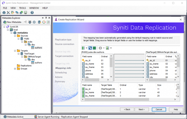The image size is (187, 119).
Task: Click the users icon in Metadata Explorer toolbar
Action: (x=30, y=22)
